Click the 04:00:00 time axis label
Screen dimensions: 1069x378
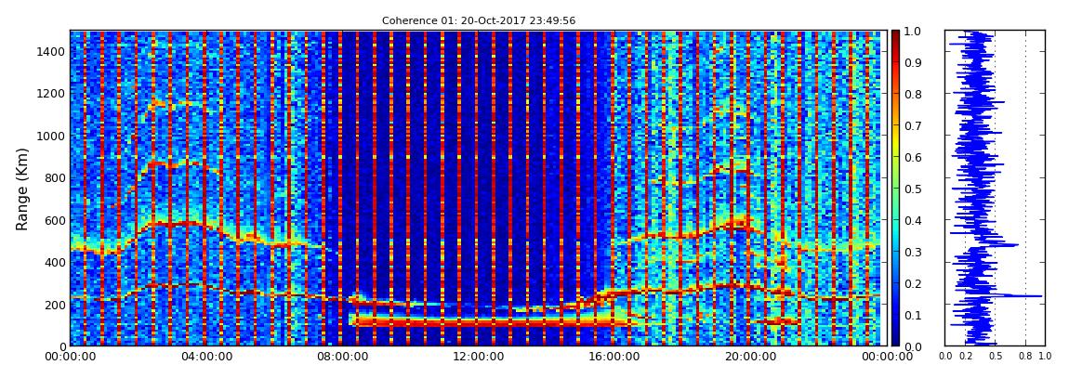[205, 357]
